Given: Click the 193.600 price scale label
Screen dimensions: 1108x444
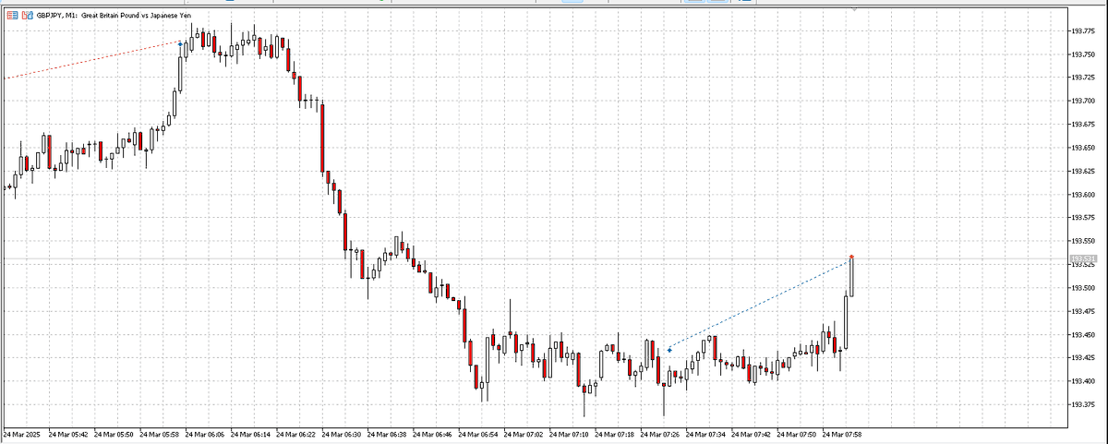Looking at the screenshot, I should pyautogui.click(x=1082, y=195).
